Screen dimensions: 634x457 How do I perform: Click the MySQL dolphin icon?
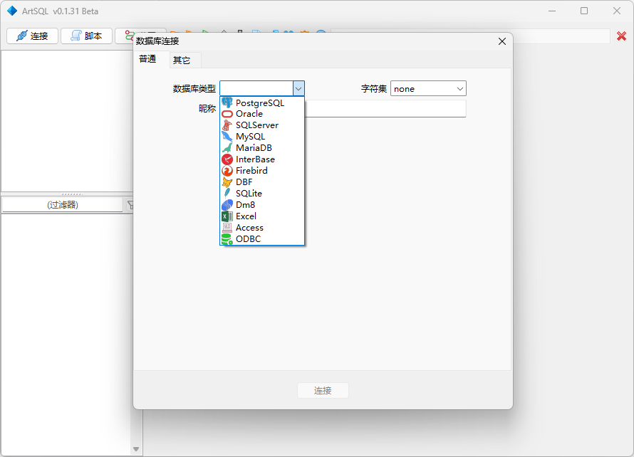pos(227,137)
